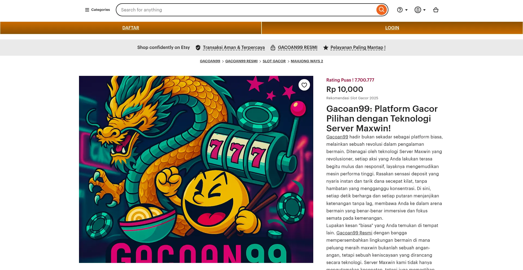Click the Transaksi Aman & Terpercaya link
This screenshot has width=523, height=270.
pyautogui.click(x=234, y=47)
